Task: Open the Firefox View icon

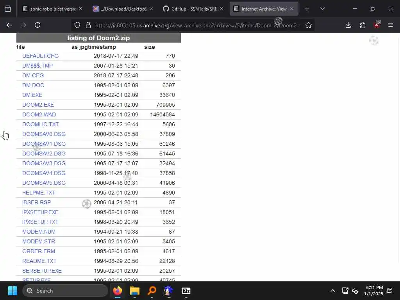Action: [8, 9]
